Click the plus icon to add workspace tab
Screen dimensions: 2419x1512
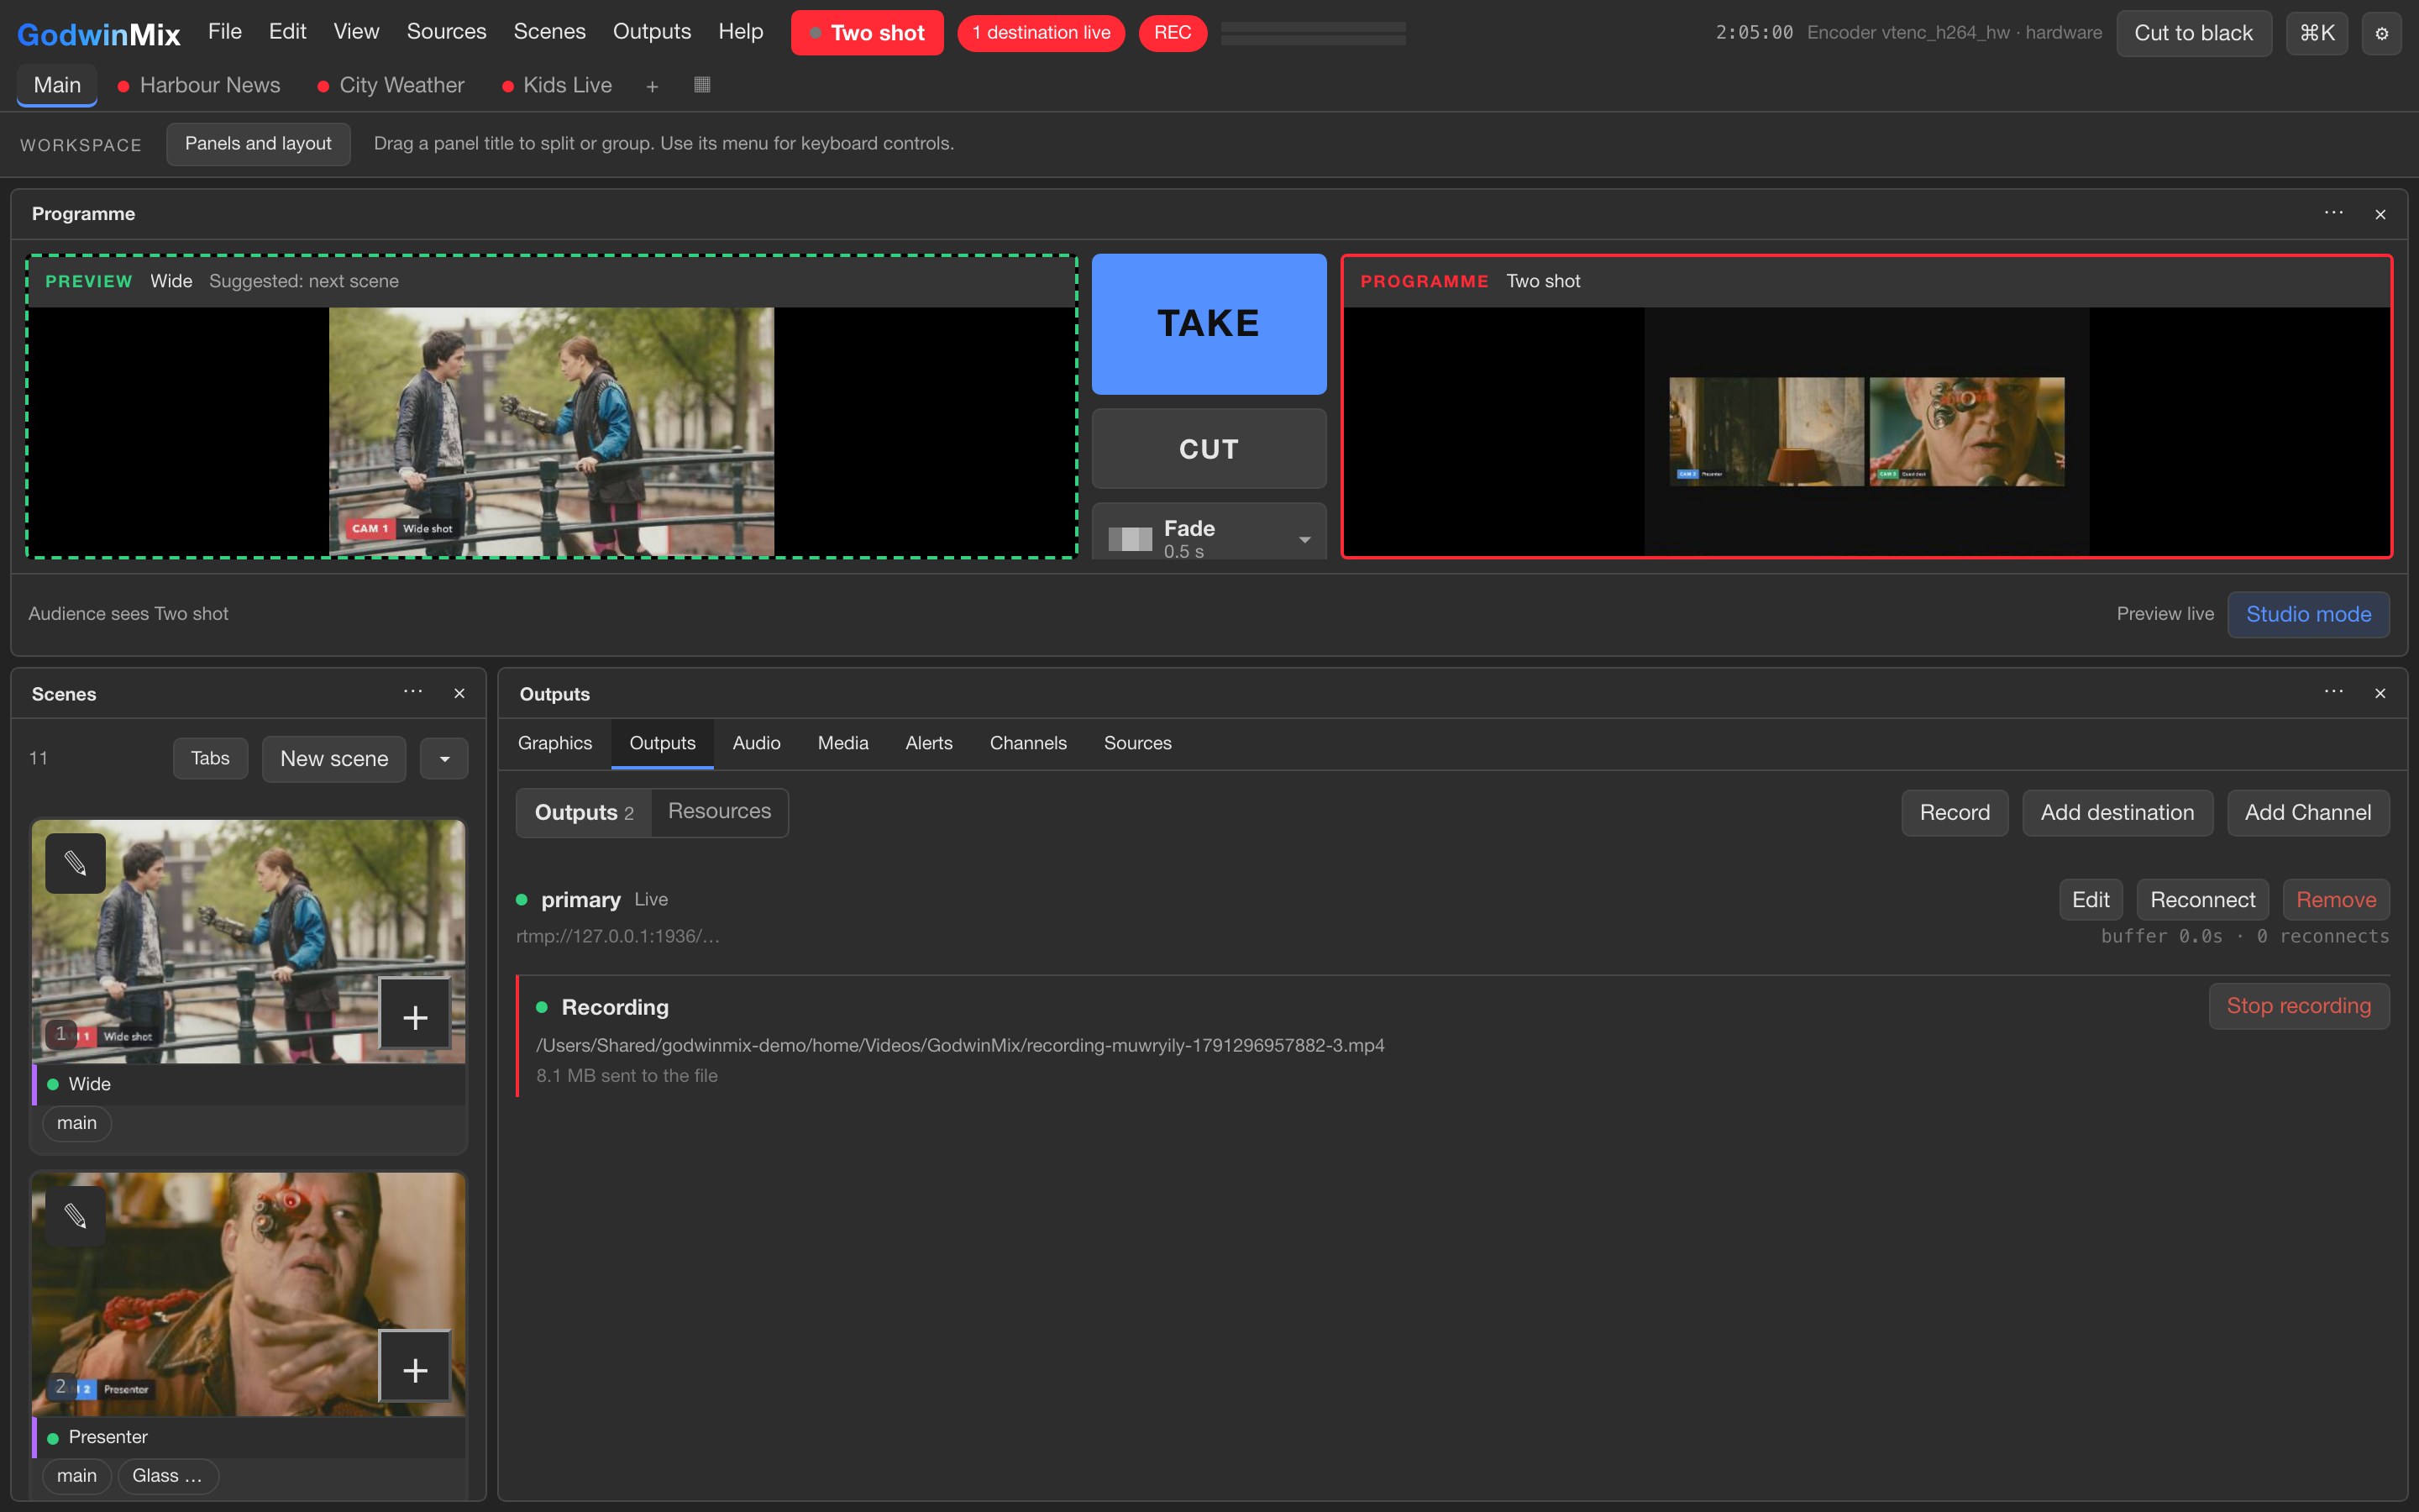coord(652,86)
